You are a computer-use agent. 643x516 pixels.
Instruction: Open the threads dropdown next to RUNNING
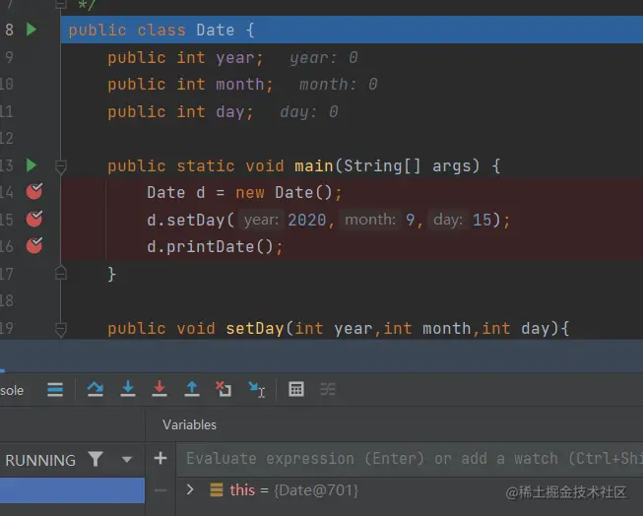[x=127, y=460]
